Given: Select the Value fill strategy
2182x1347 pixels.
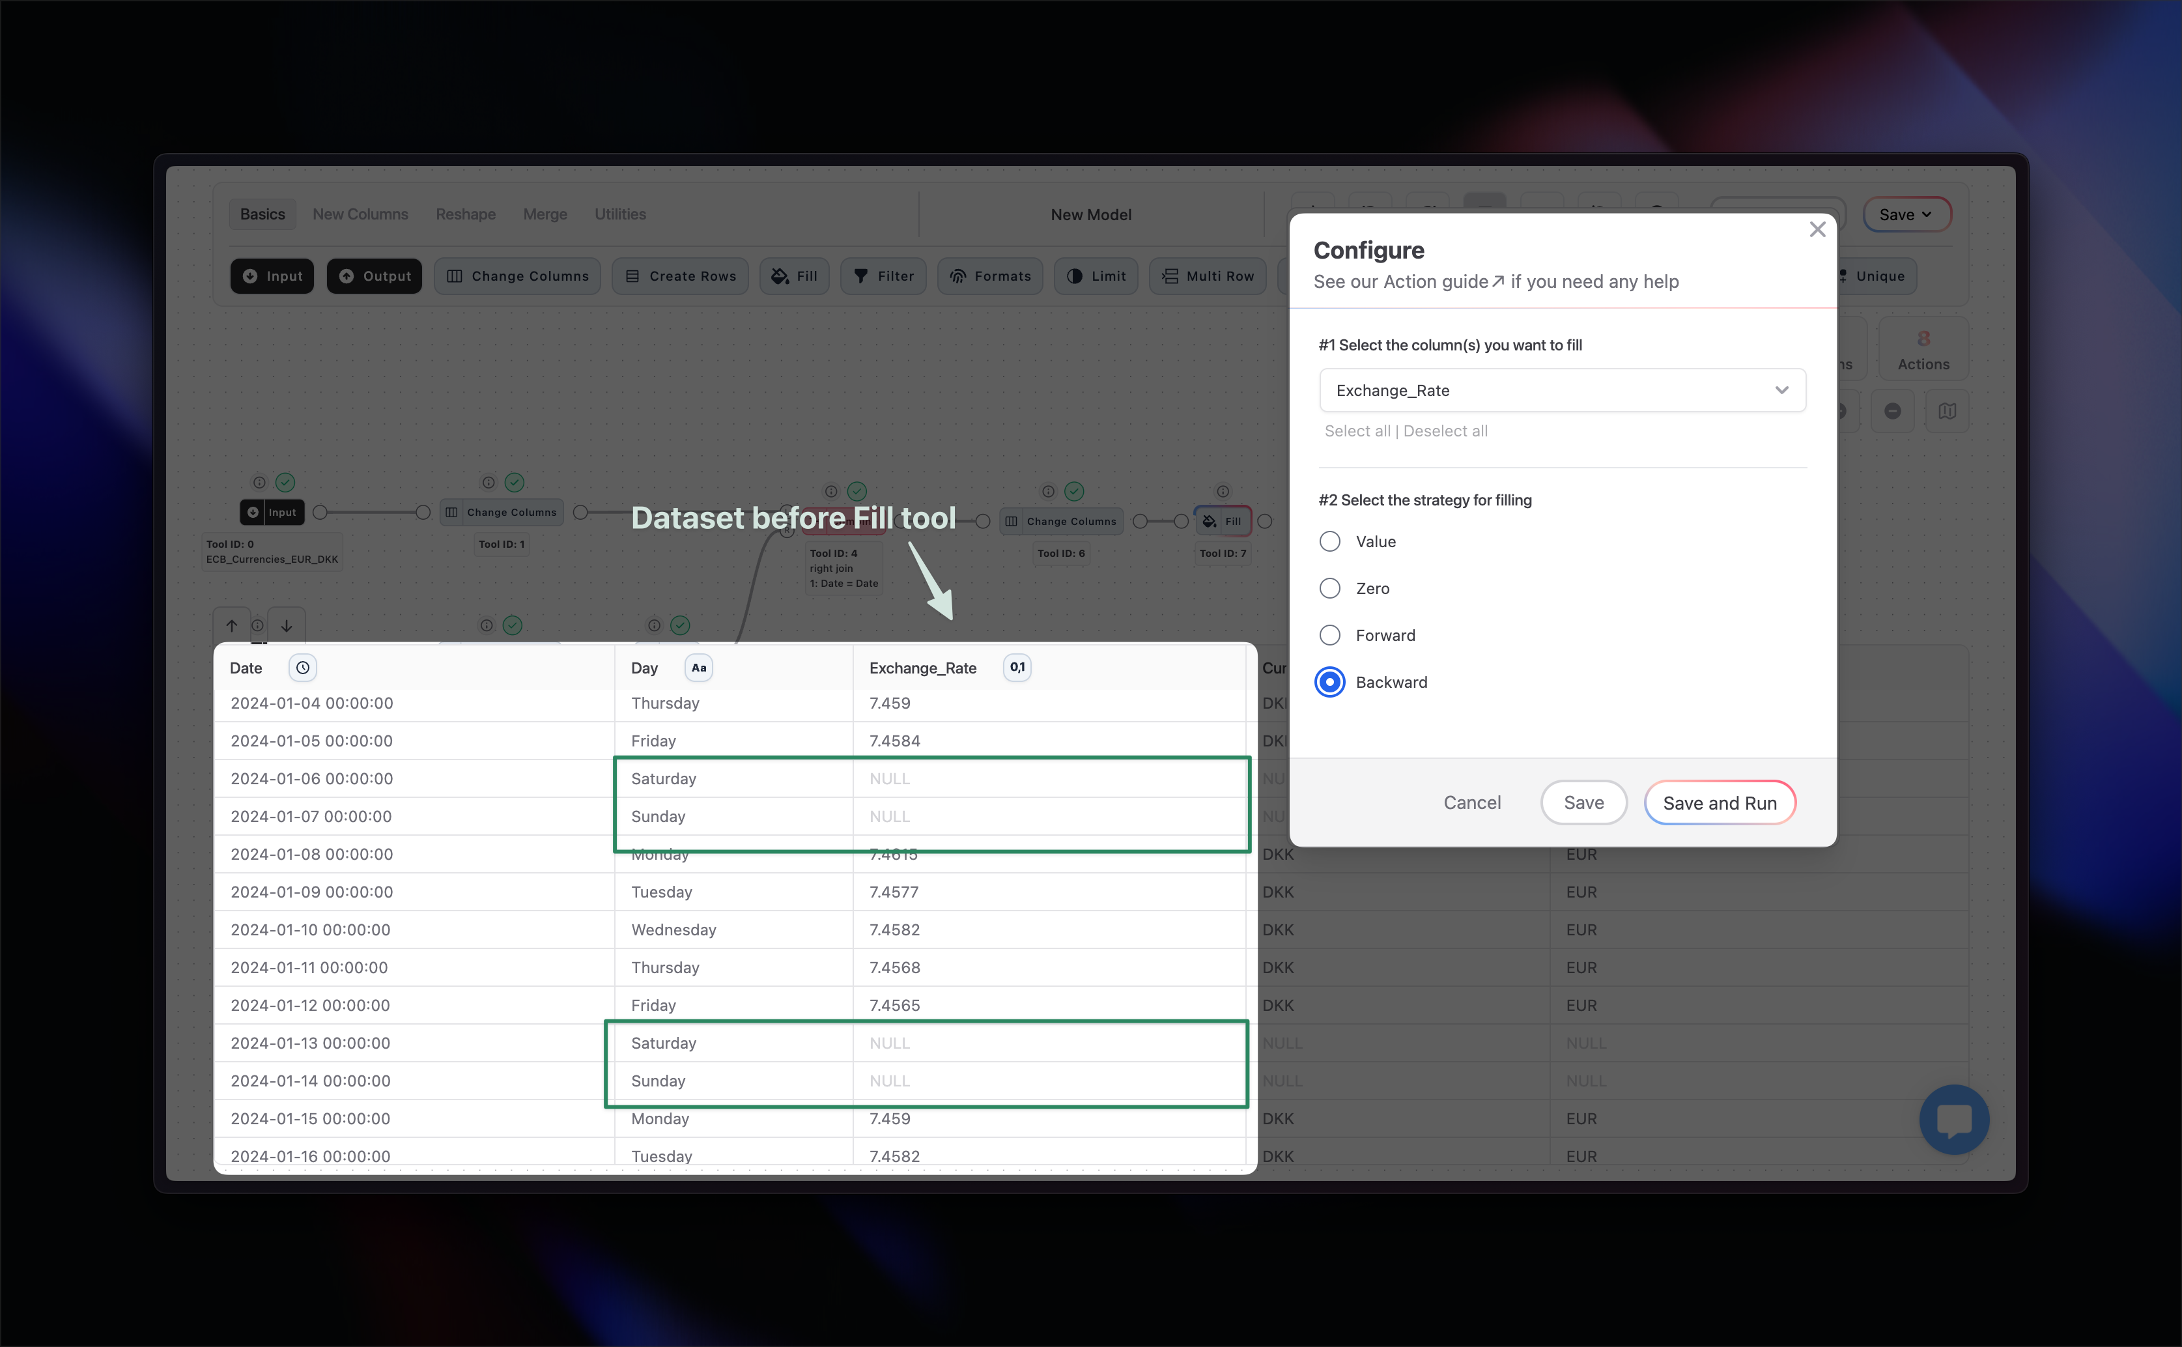Looking at the screenshot, I should coord(1329,542).
